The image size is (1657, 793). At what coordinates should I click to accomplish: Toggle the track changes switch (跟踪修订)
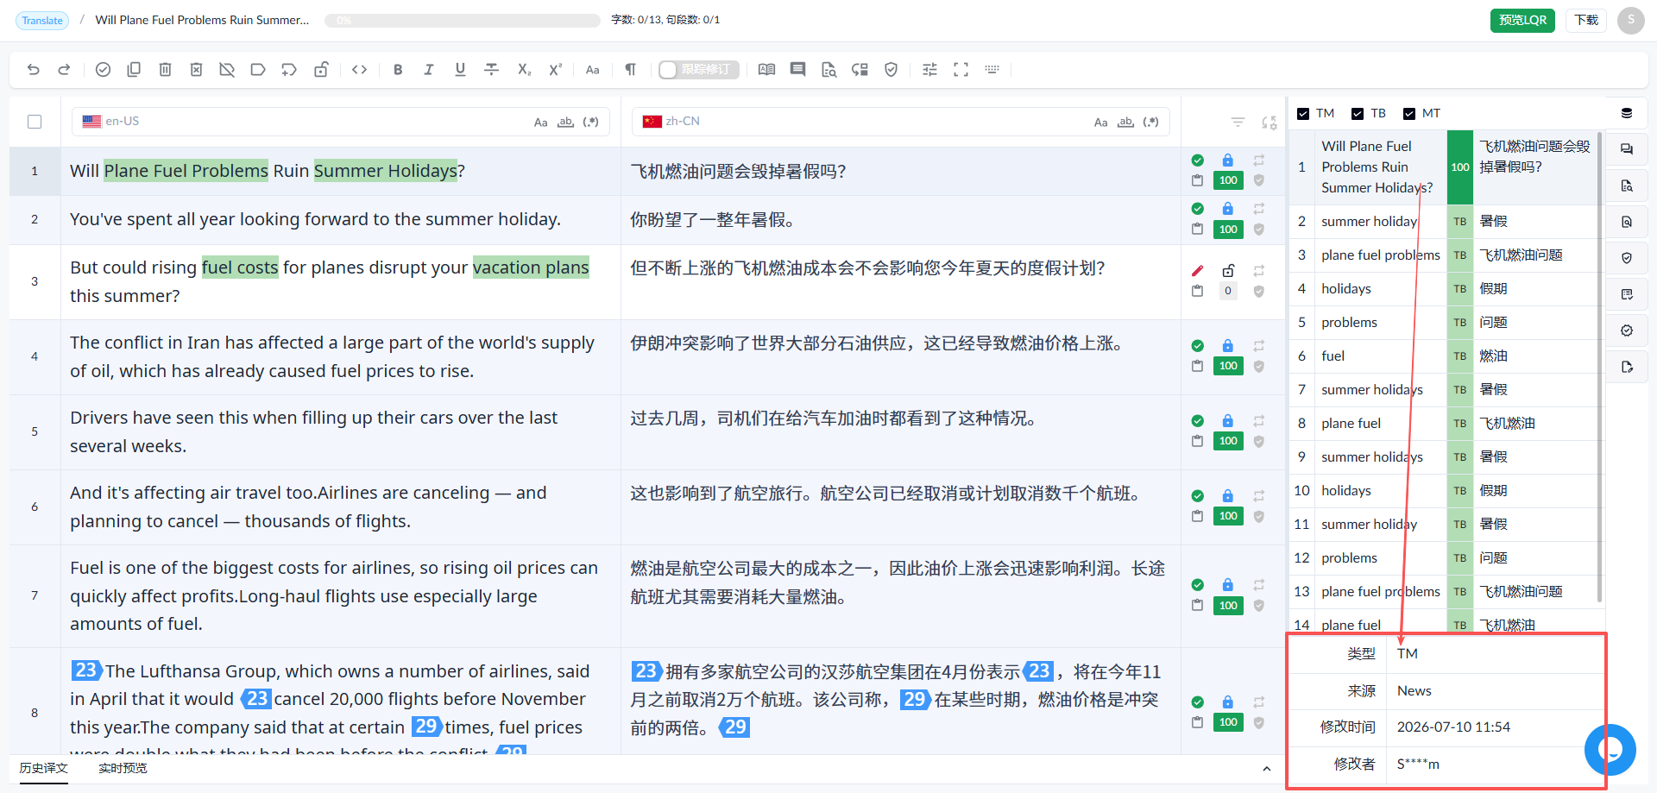pos(698,70)
